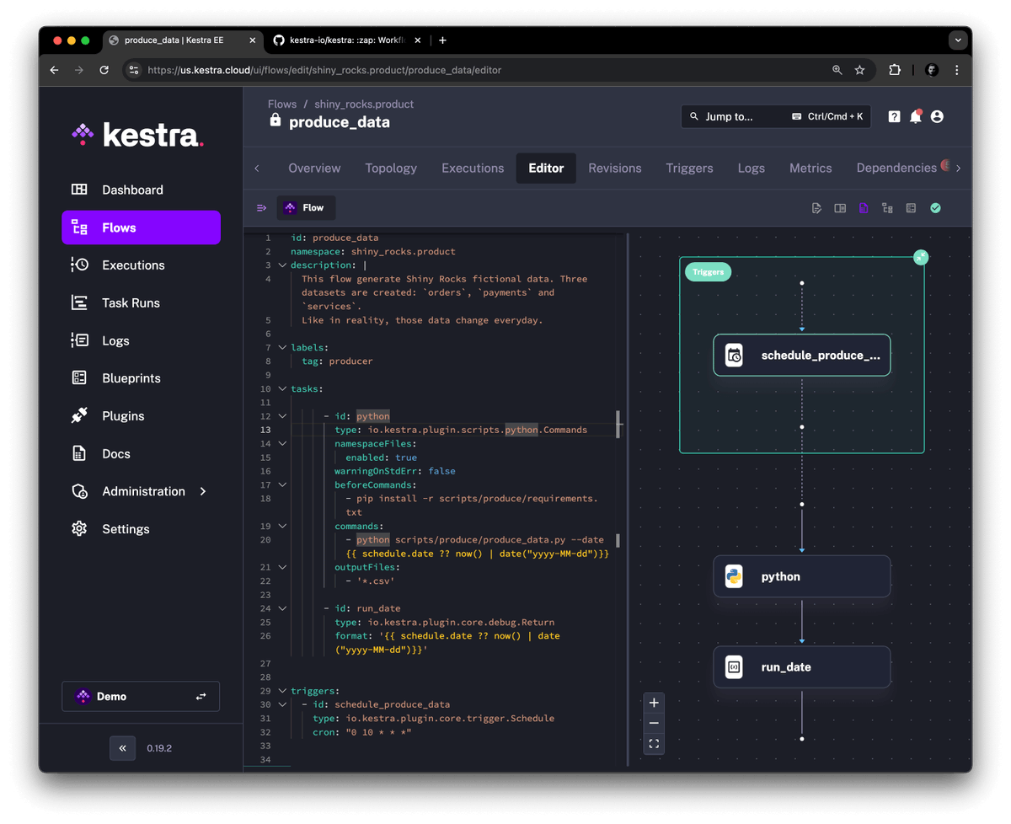Select the source and topology view icon

[864, 208]
